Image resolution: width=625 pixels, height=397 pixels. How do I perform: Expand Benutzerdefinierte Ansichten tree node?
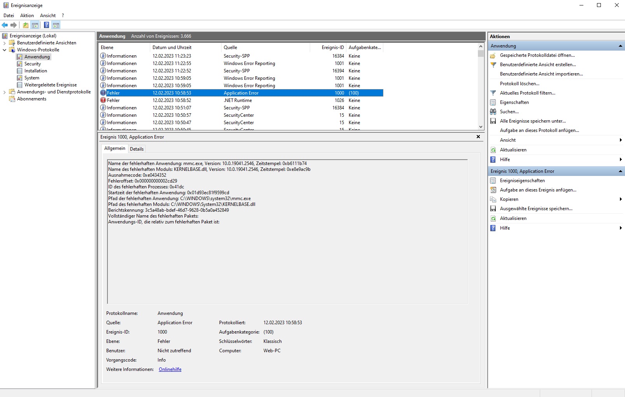5,43
